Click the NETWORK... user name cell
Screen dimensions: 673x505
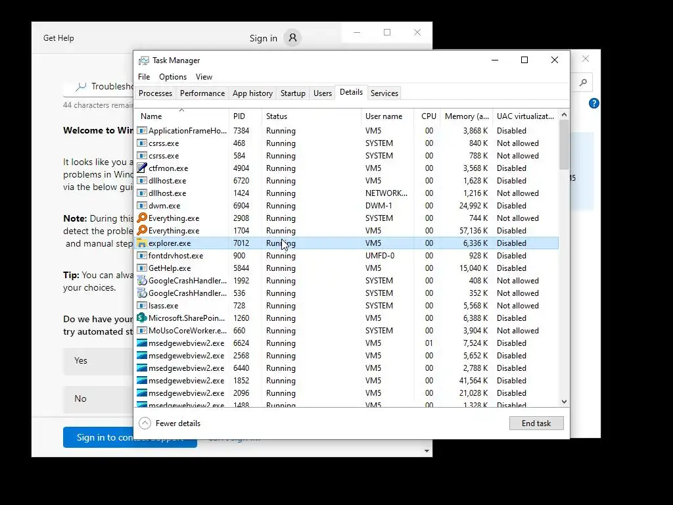(386, 193)
